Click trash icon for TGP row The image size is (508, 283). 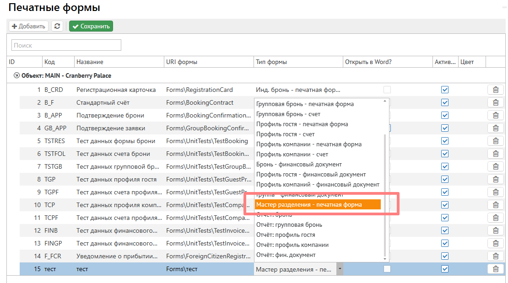tap(495, 180)
